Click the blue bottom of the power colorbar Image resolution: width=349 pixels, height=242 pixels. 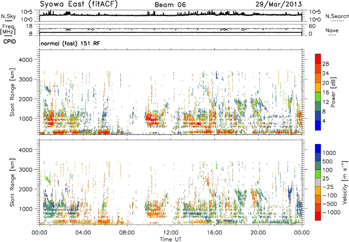pos(318,125)
